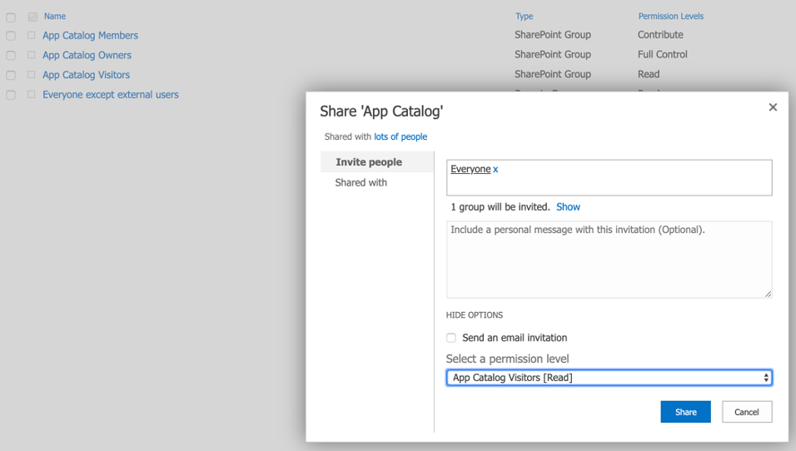
Task: Cancel the share dialog
Action: (x=747, y=412)
